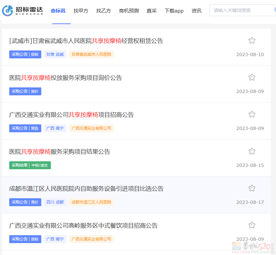276x255 pixels.
Task: Star the 成都市温江区人民医院 比选公告 listing
Action: click(x=252, y=188)
